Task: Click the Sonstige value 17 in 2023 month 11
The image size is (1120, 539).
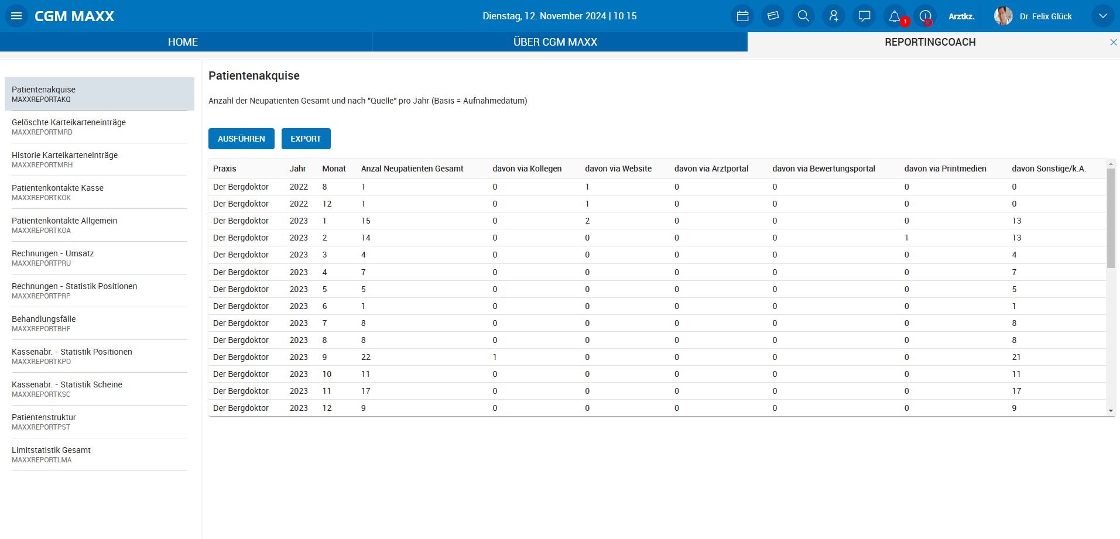Action: point(1016,391)
